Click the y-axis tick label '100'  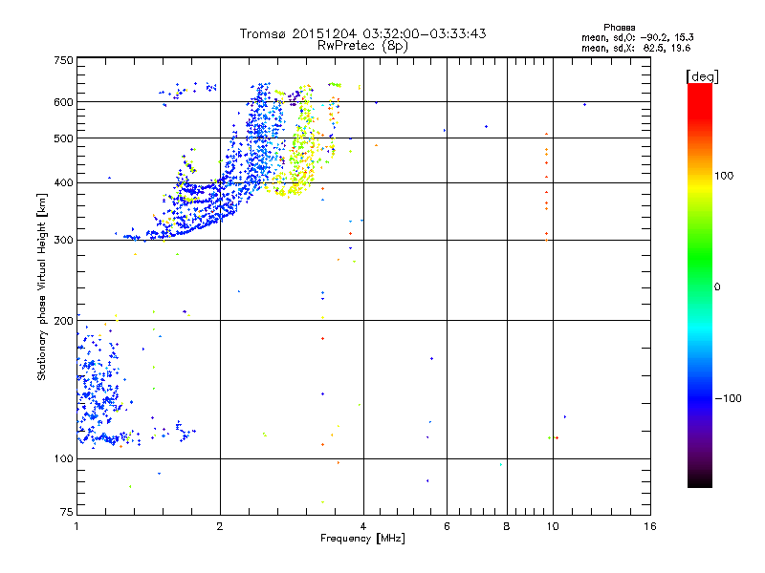(63, 459)
